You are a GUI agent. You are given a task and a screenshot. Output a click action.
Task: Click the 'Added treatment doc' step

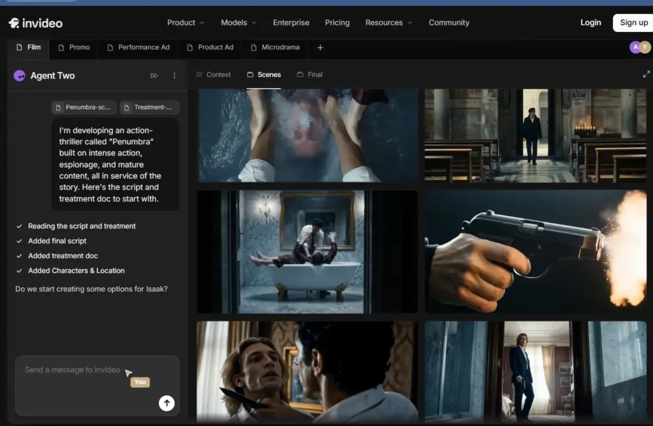pyautogui.click(x=57, y=256)
